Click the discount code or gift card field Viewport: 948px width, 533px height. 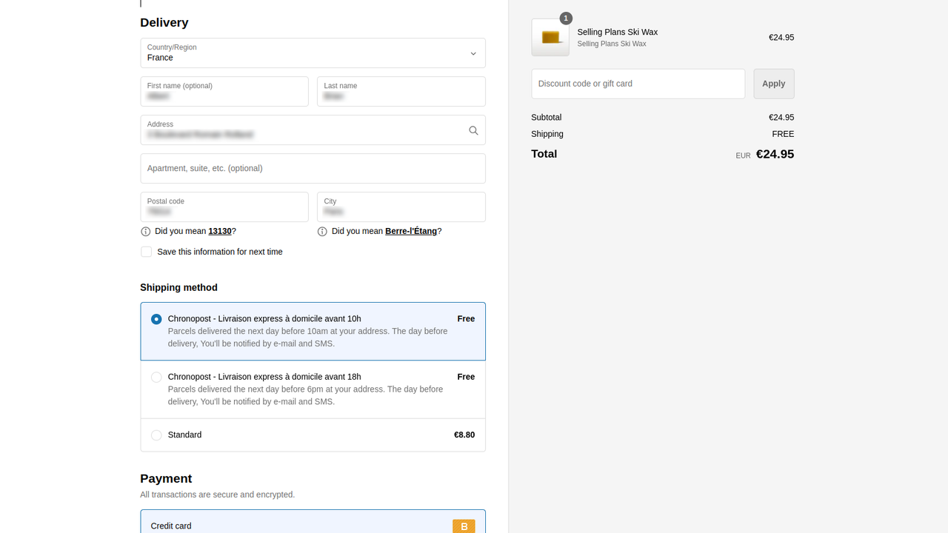click(638, 83)
